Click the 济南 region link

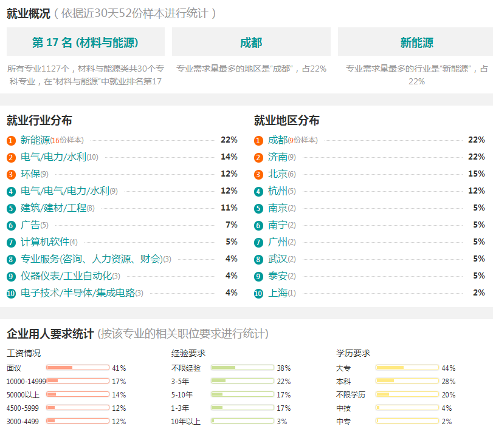click(278, 157)
